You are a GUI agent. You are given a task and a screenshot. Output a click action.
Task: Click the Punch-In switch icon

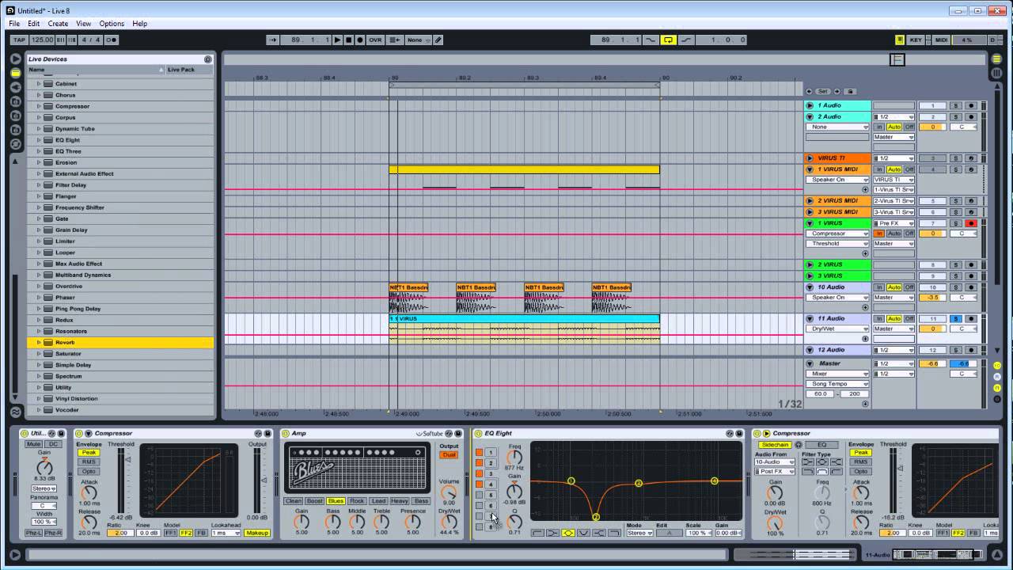point(652,40)
